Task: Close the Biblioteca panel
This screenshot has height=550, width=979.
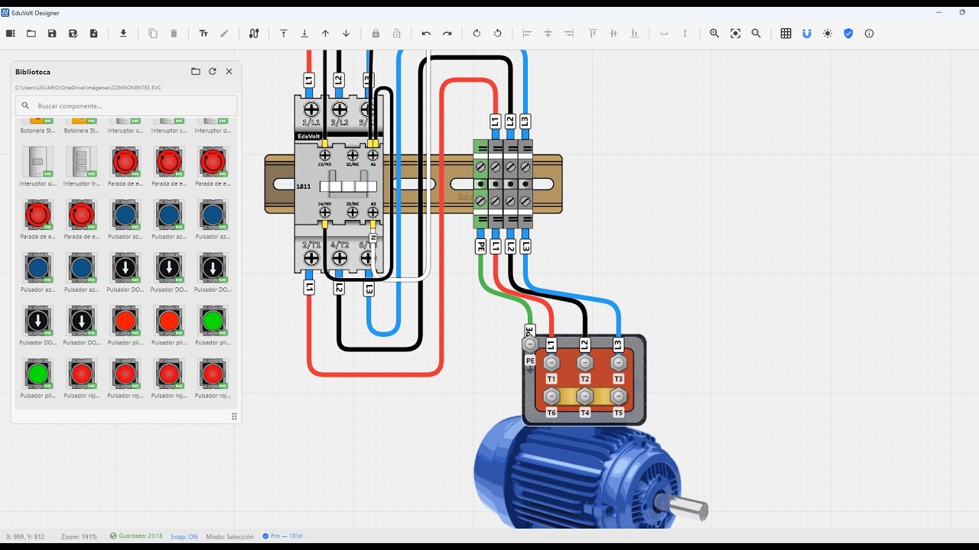Action: pos(229,71)
